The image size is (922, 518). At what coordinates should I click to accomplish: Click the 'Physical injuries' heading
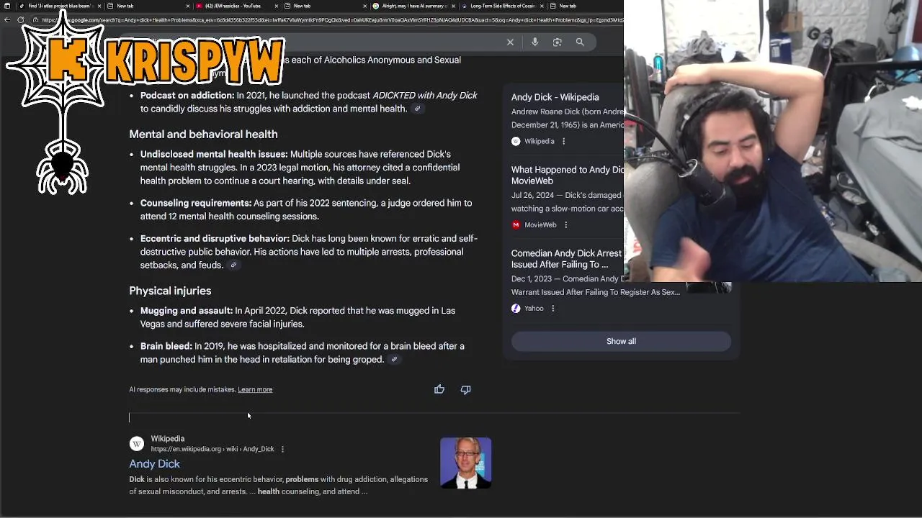tap(170, 291)
